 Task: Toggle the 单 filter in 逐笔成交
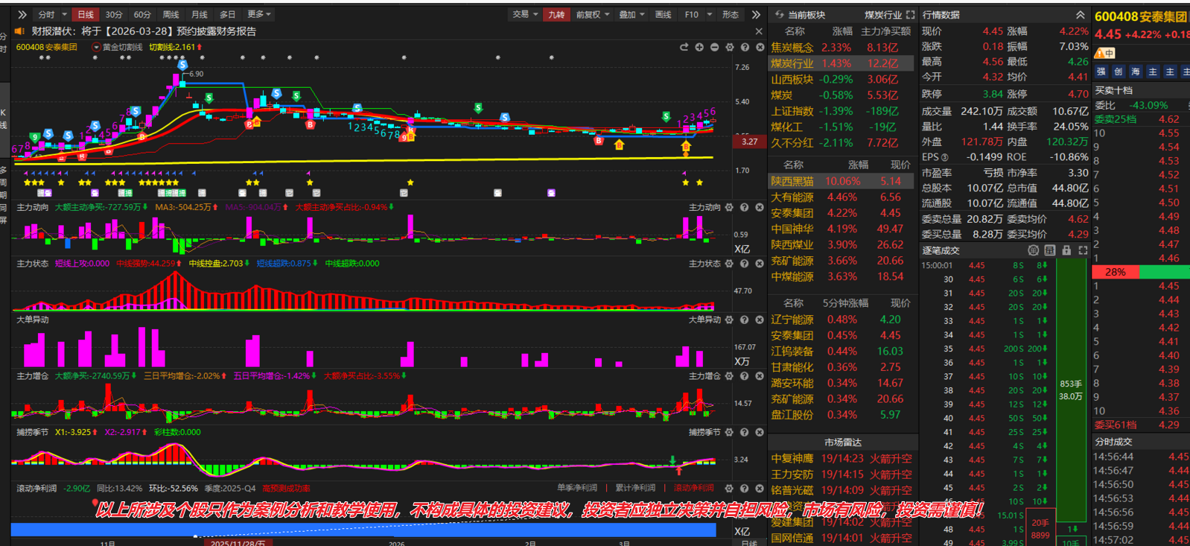1033,250
